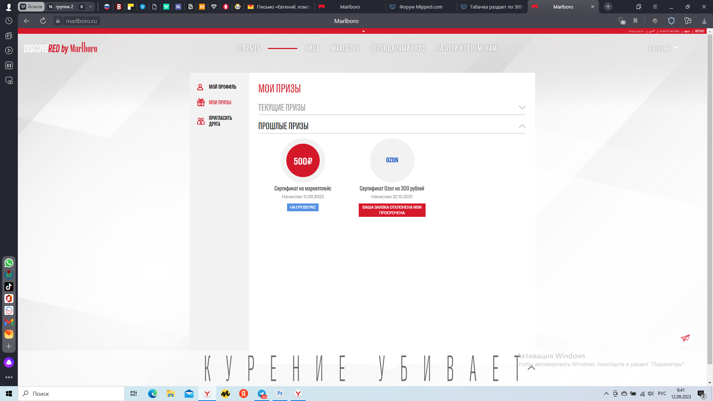The height and width of the screenshot is (401, 713).
Task: Change РУС keyboard language
Action: click(662, 394)
